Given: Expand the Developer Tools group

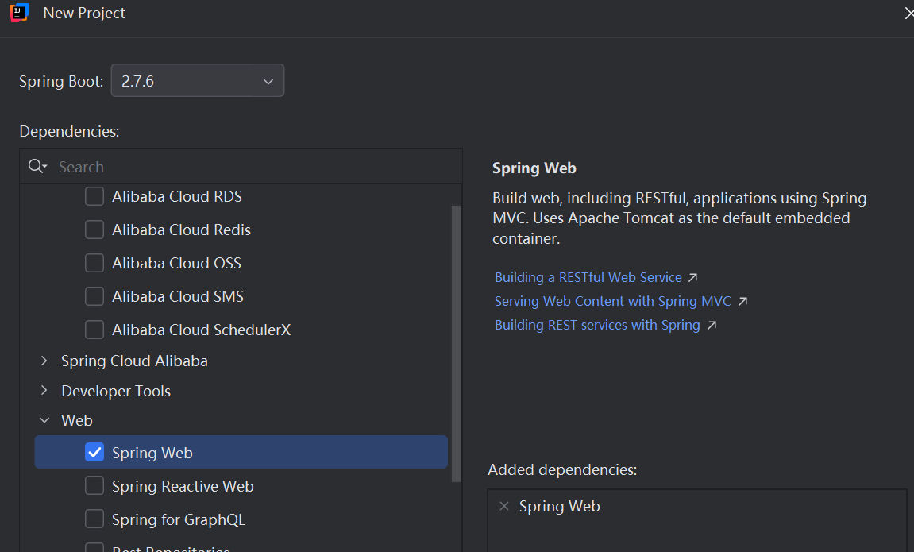Looking at the screenshot, I should pos(44,391).
